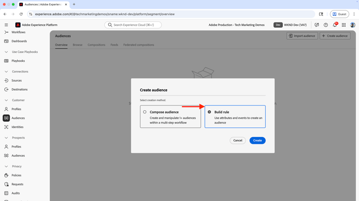Open a new browser tab
This screenshot has height=201, width=359.
pos(74,4)
